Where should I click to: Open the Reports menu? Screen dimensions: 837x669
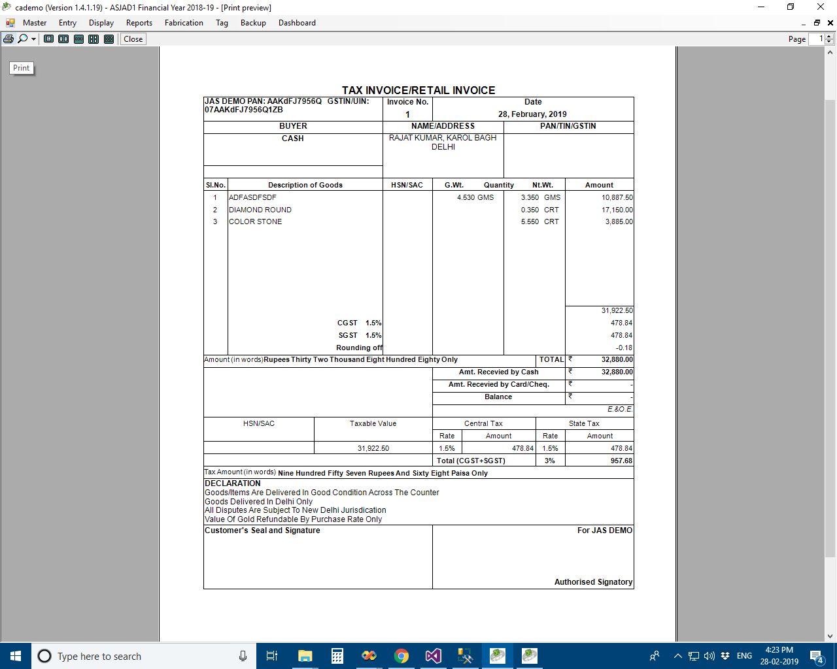[139, 23]
